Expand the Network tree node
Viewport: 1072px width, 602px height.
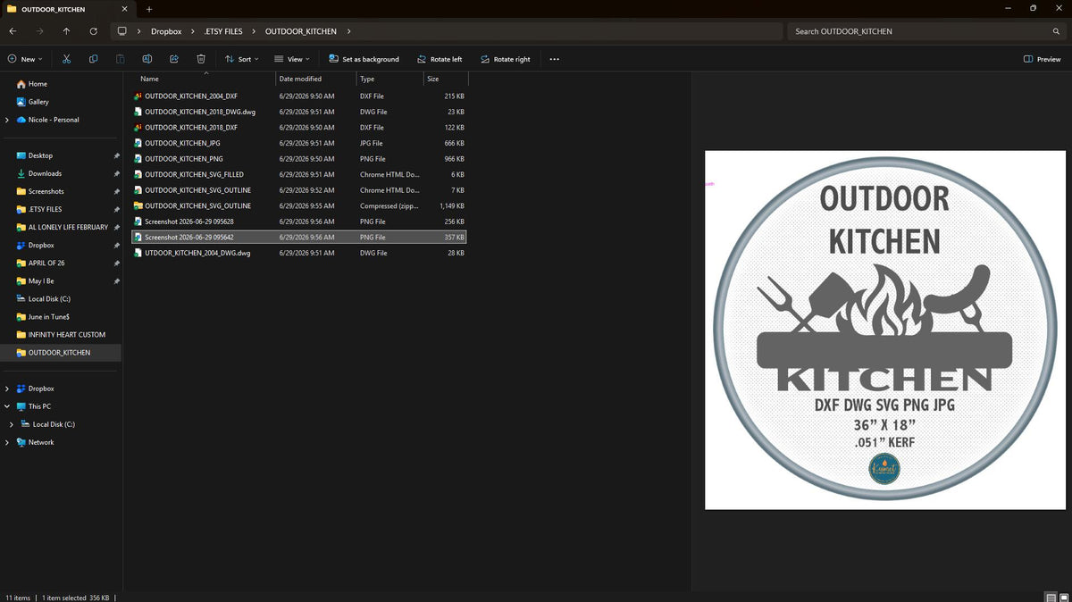[x=7, y=442]
